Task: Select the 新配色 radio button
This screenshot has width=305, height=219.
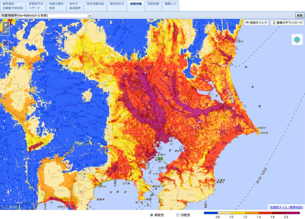Action: pos(152,215)
